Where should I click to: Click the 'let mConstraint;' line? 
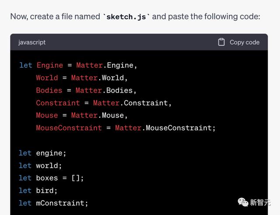[x=53, y=203]
